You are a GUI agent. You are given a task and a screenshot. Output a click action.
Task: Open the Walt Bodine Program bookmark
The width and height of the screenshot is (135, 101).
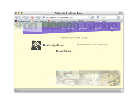[x=67, y=21]
